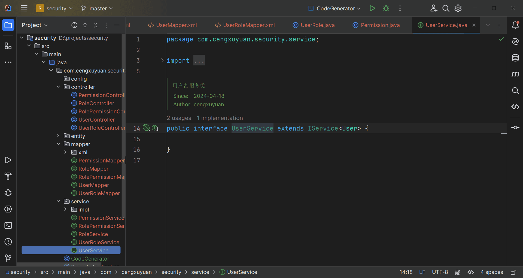The height and width of the screenshot is (278, 523).
Task: Open the Notifications bell
Action: [x=515, y=25]
